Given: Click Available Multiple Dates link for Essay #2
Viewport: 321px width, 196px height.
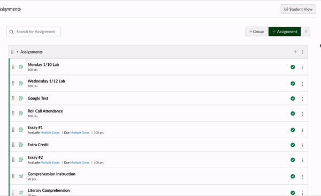Looking at the screenshot, I should click(x=50, y=163).
